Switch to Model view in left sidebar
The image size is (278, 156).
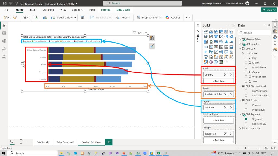pyautogui.click(x=4, y=41)
